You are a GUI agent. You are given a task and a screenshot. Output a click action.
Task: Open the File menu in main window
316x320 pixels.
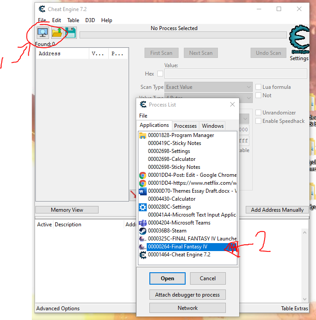click(42, 20)
